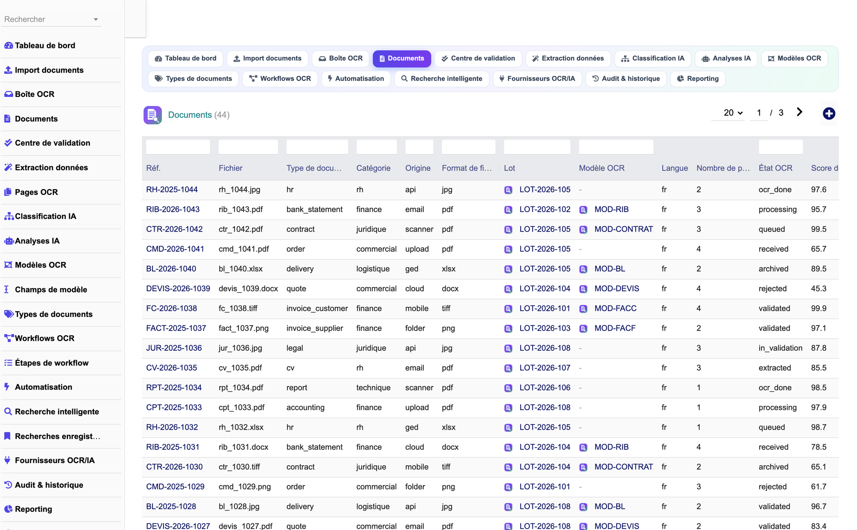The height and width of the screenshot is (530, 857).
Task: Click the Réf. filter field
Action: [178, 147]
